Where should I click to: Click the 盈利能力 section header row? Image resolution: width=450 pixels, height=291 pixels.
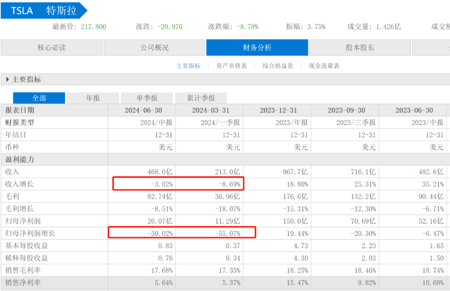click(20, 159)
